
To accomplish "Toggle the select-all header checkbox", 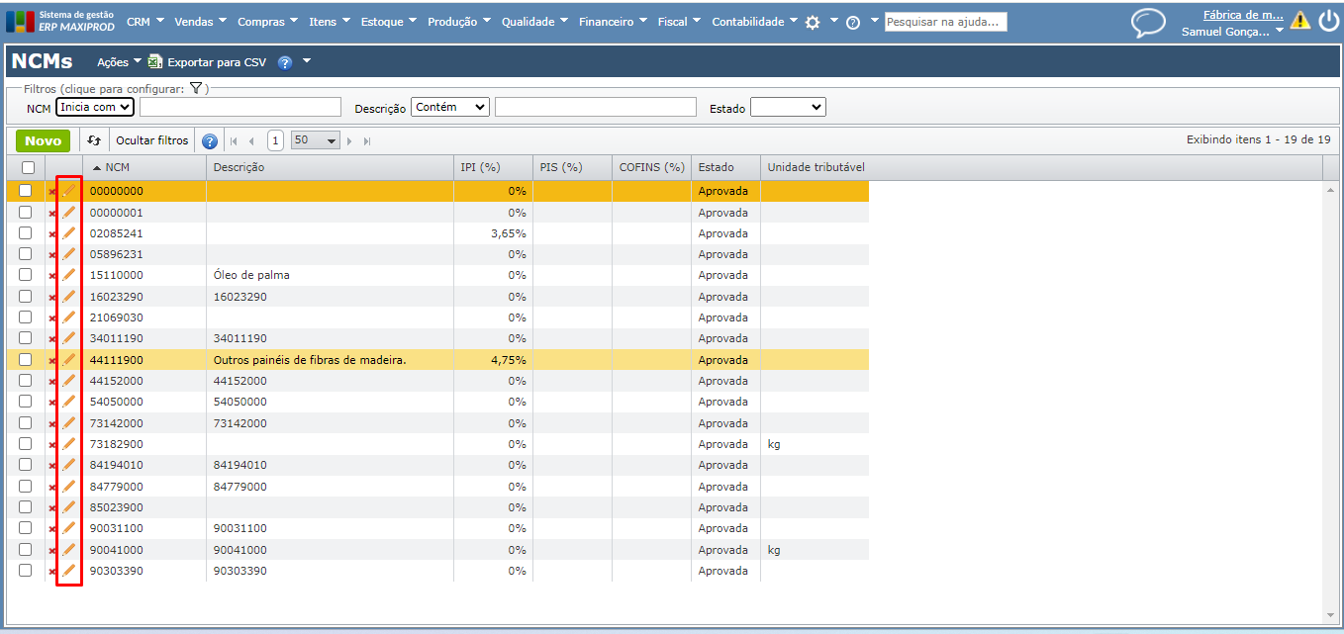I will tap(28, 167).
